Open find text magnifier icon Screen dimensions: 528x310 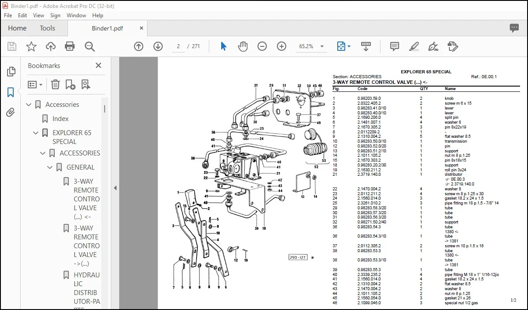click(90, 46)
